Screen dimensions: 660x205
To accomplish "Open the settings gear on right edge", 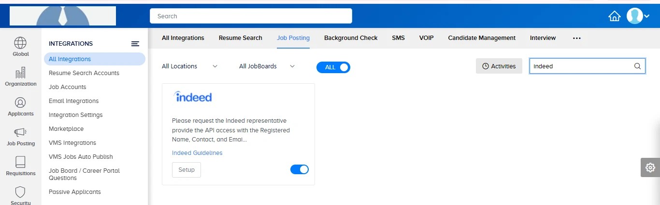I will coord(650,167).
